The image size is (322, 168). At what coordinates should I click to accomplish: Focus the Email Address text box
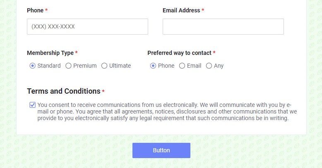(x=223, y=27)
